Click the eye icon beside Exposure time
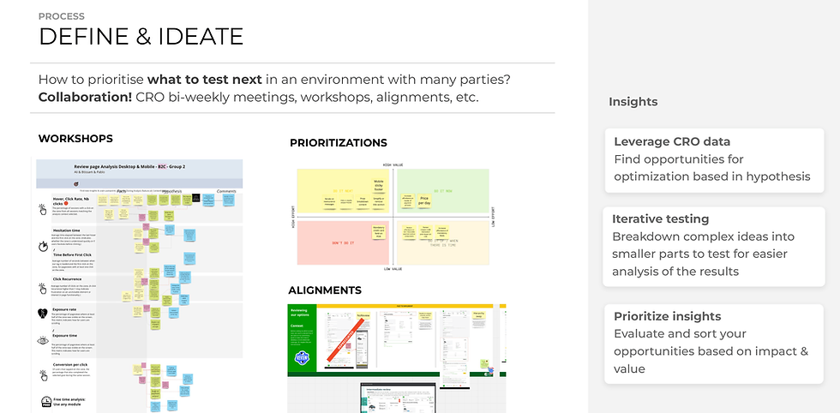Image resolution: width=840 pixels, height=413 pixels. click(x=43, y=340)
